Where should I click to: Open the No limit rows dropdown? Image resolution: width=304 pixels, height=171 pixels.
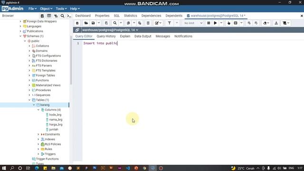coord(193,23)
